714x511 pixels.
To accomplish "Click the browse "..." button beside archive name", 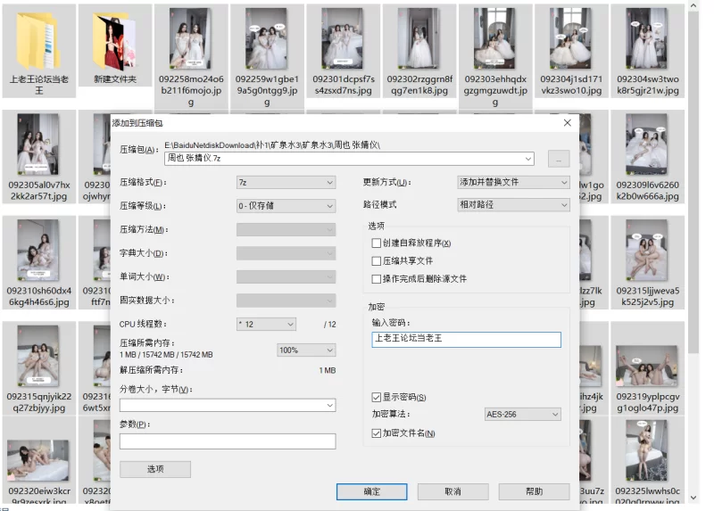I will 559,159.
